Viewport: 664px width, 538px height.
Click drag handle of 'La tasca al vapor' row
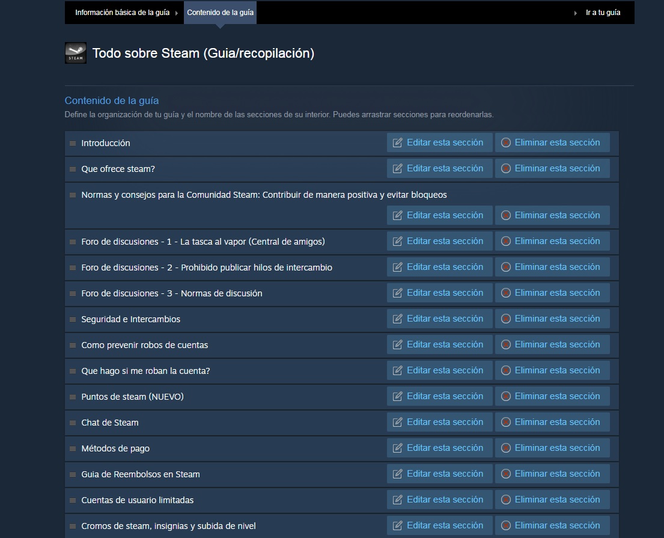[73, 242]
